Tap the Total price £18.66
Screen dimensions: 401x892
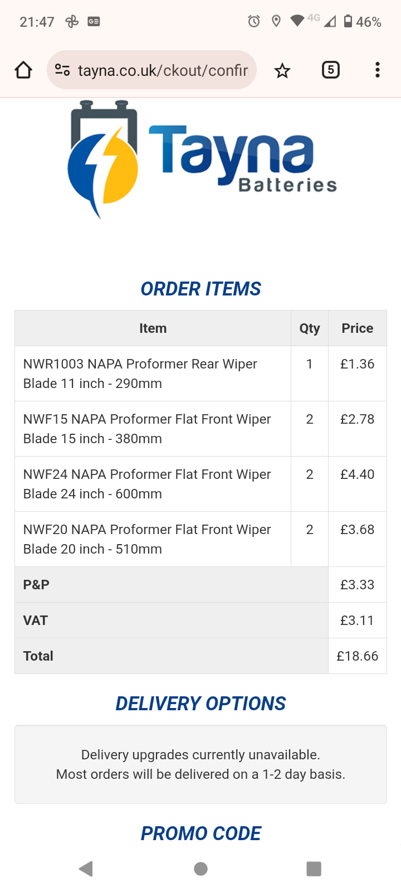coord(357,656)
